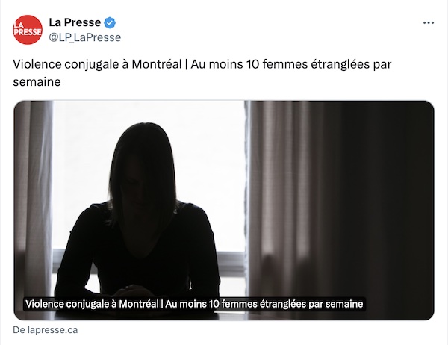
Task: Click the white 'PRESSE' text inside the avatar
Action: point(28,31)
